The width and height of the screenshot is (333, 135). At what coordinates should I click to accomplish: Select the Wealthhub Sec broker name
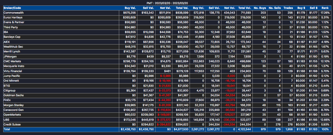point(13,47)
